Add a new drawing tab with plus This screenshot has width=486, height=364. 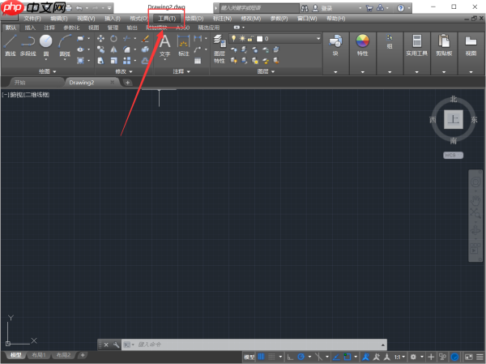pyautogui.click(x=127, y=83)
